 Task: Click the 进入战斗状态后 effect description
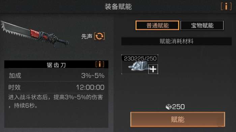pyautogui.click(x=56, y=102)
